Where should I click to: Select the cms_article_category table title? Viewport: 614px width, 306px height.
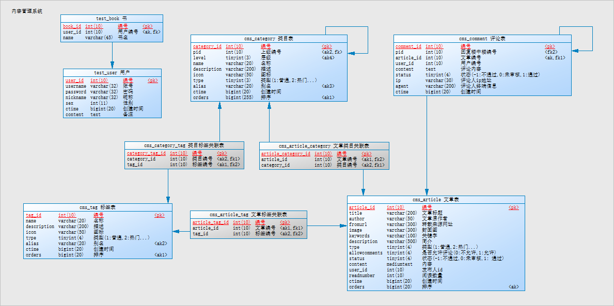[324, 146]
